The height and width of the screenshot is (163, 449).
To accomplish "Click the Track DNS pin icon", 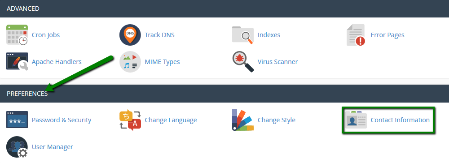I will [x=130, y=35].
